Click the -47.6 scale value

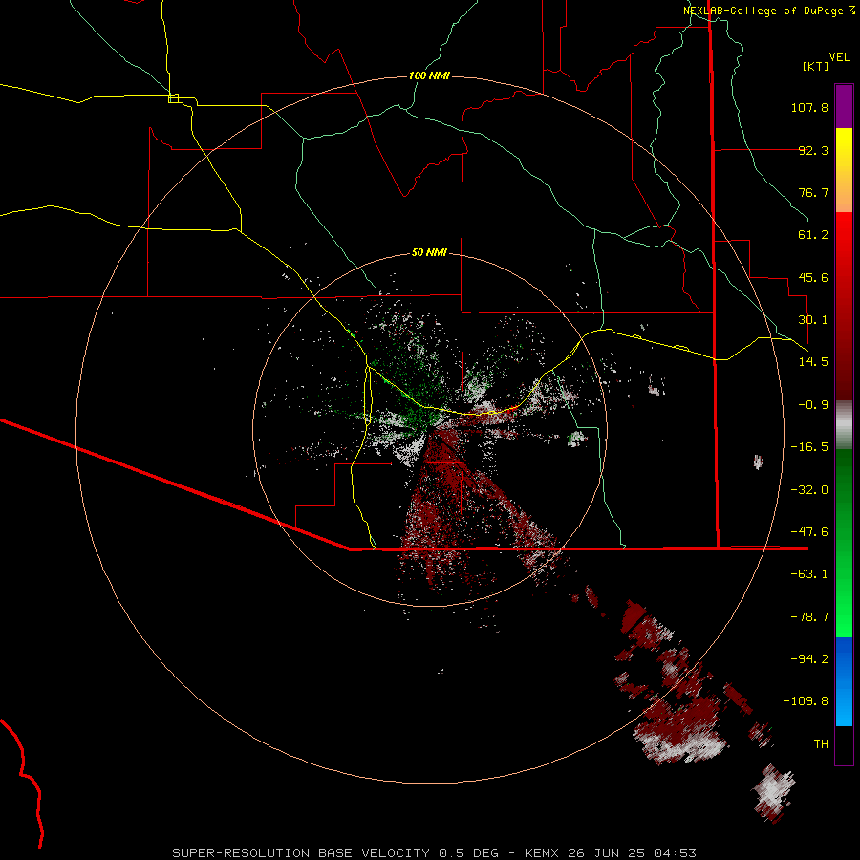coord(809,532)
